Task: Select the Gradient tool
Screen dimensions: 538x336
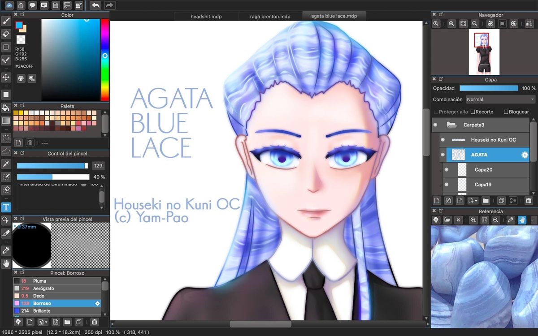Action: [x=6, y=121]
